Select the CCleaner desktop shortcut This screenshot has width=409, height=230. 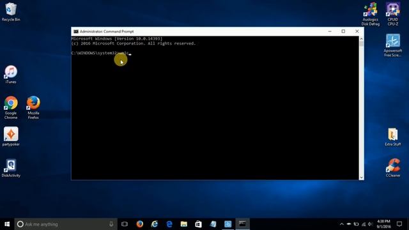[x=393, y=168]
